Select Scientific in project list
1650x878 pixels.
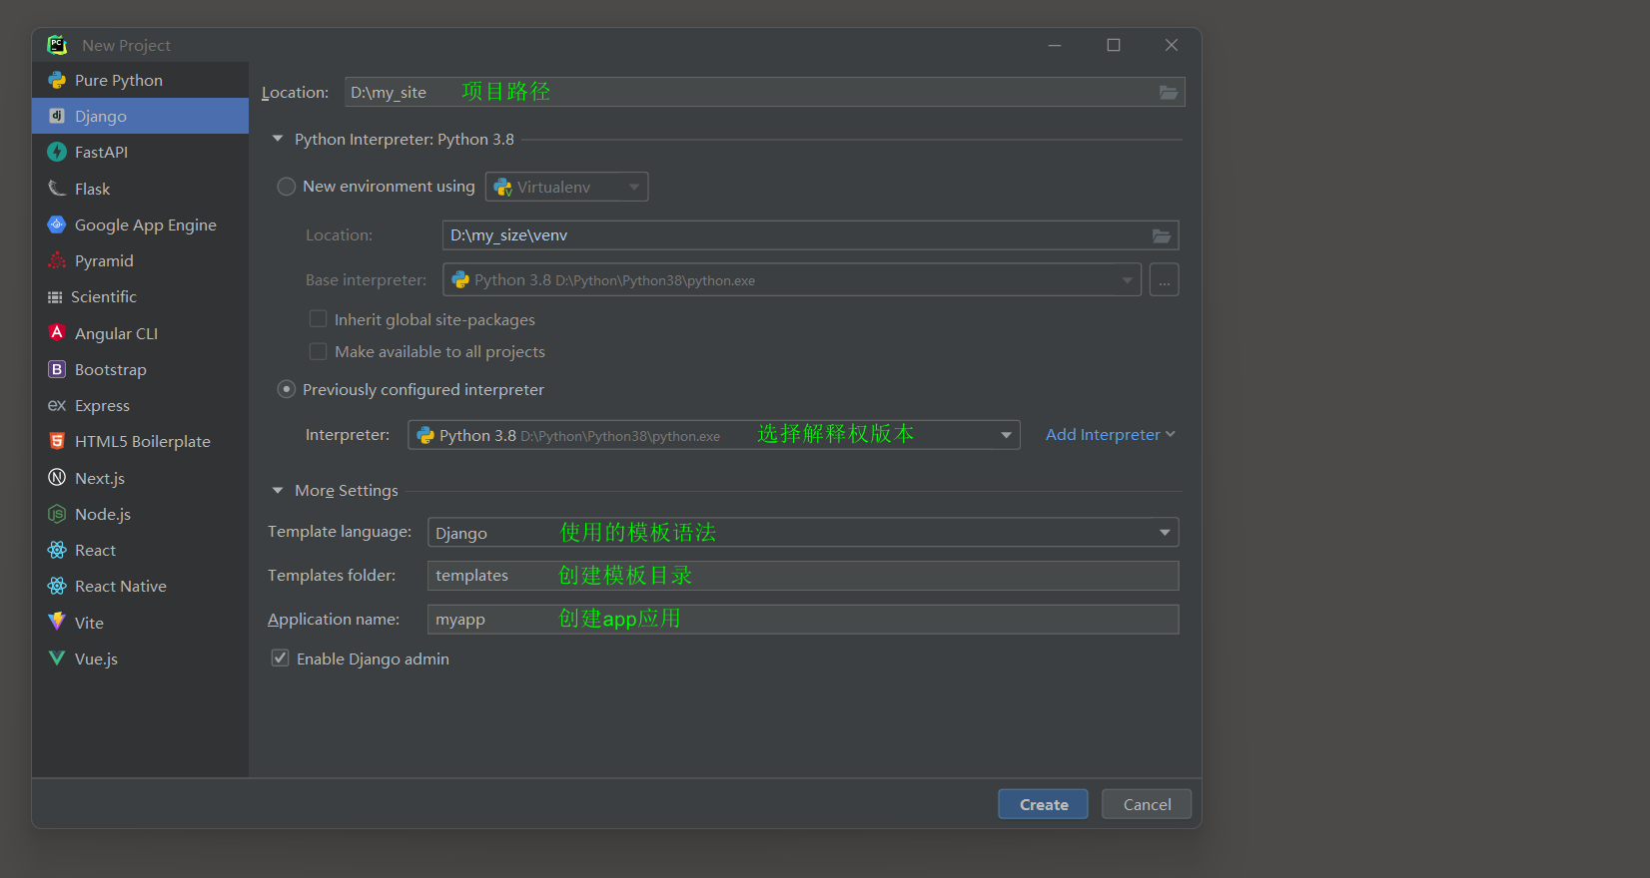pyautogui.click(x=141, y=297)
